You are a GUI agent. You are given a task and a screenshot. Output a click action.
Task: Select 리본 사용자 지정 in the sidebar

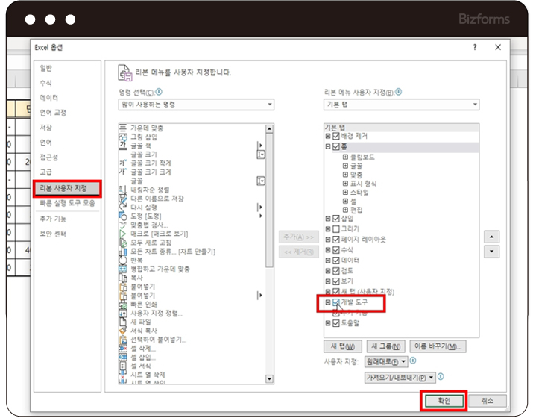(67, 188)
